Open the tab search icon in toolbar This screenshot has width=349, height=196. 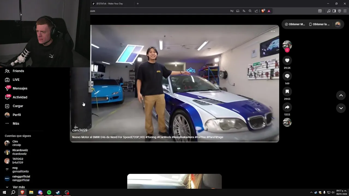tap(320, 11)
